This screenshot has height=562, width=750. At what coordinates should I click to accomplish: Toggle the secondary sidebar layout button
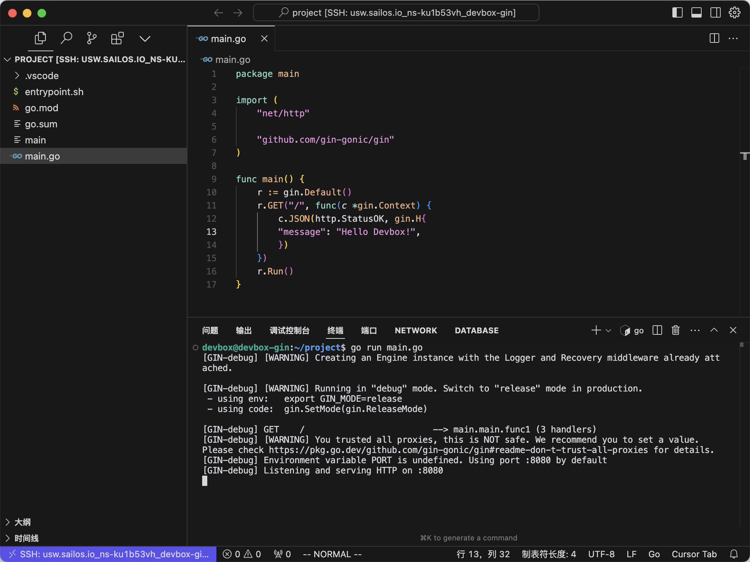click(x=715, y=13)
